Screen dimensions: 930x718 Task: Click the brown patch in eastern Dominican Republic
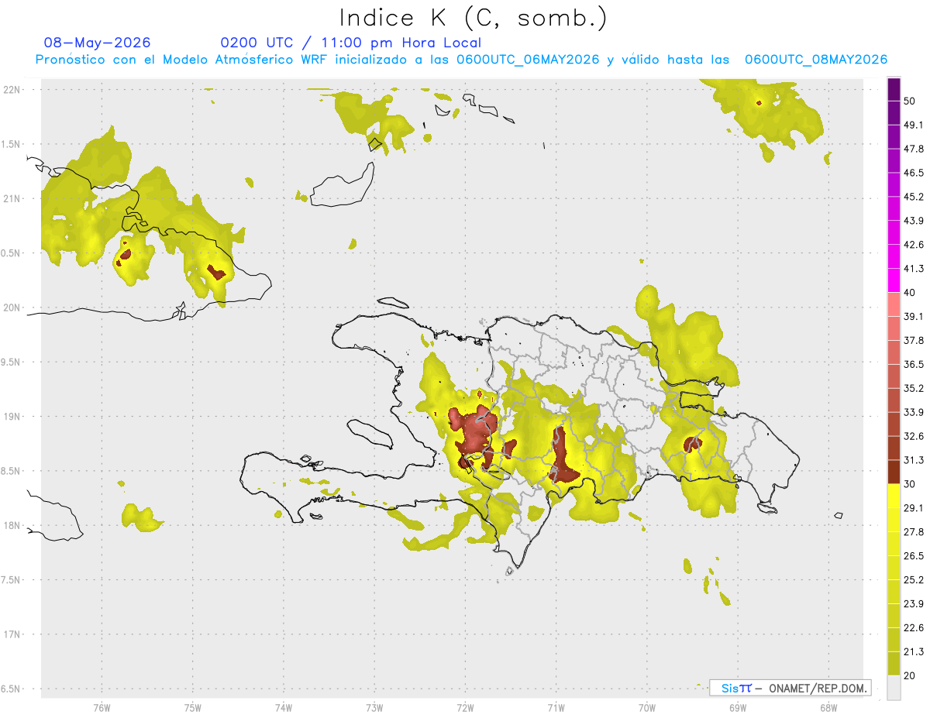click(x=692, y=444)
